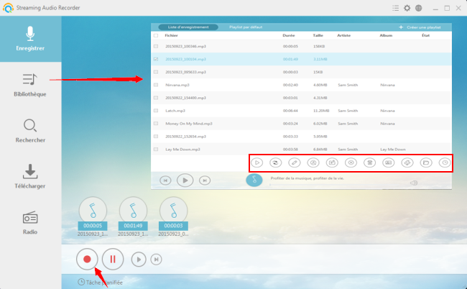
Task: Check the 20150923_100346.mp3 checkbox
Action: (x=156, y=46)
